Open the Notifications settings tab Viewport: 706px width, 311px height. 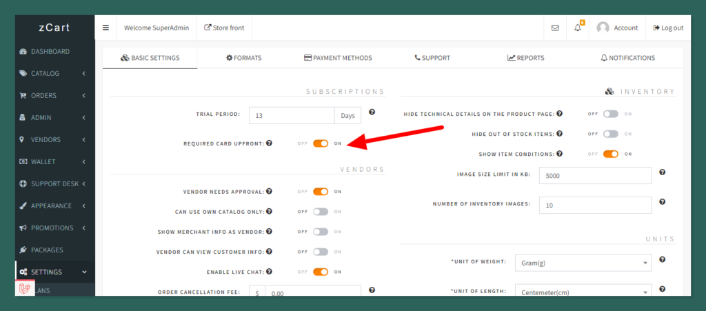point(627,58)
